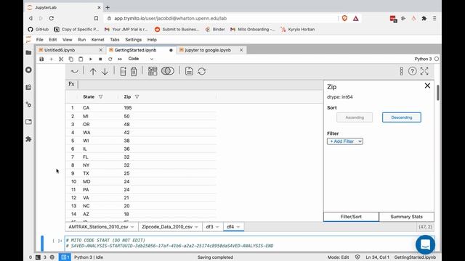
Task: Expand the df3 sheet tab dropdown arrow
Action: coord(217,227)
